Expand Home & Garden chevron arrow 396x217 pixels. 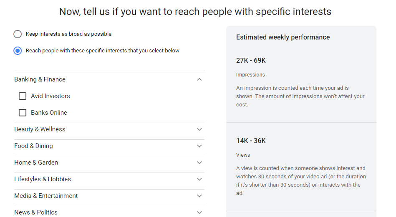(x=199, y=163)
